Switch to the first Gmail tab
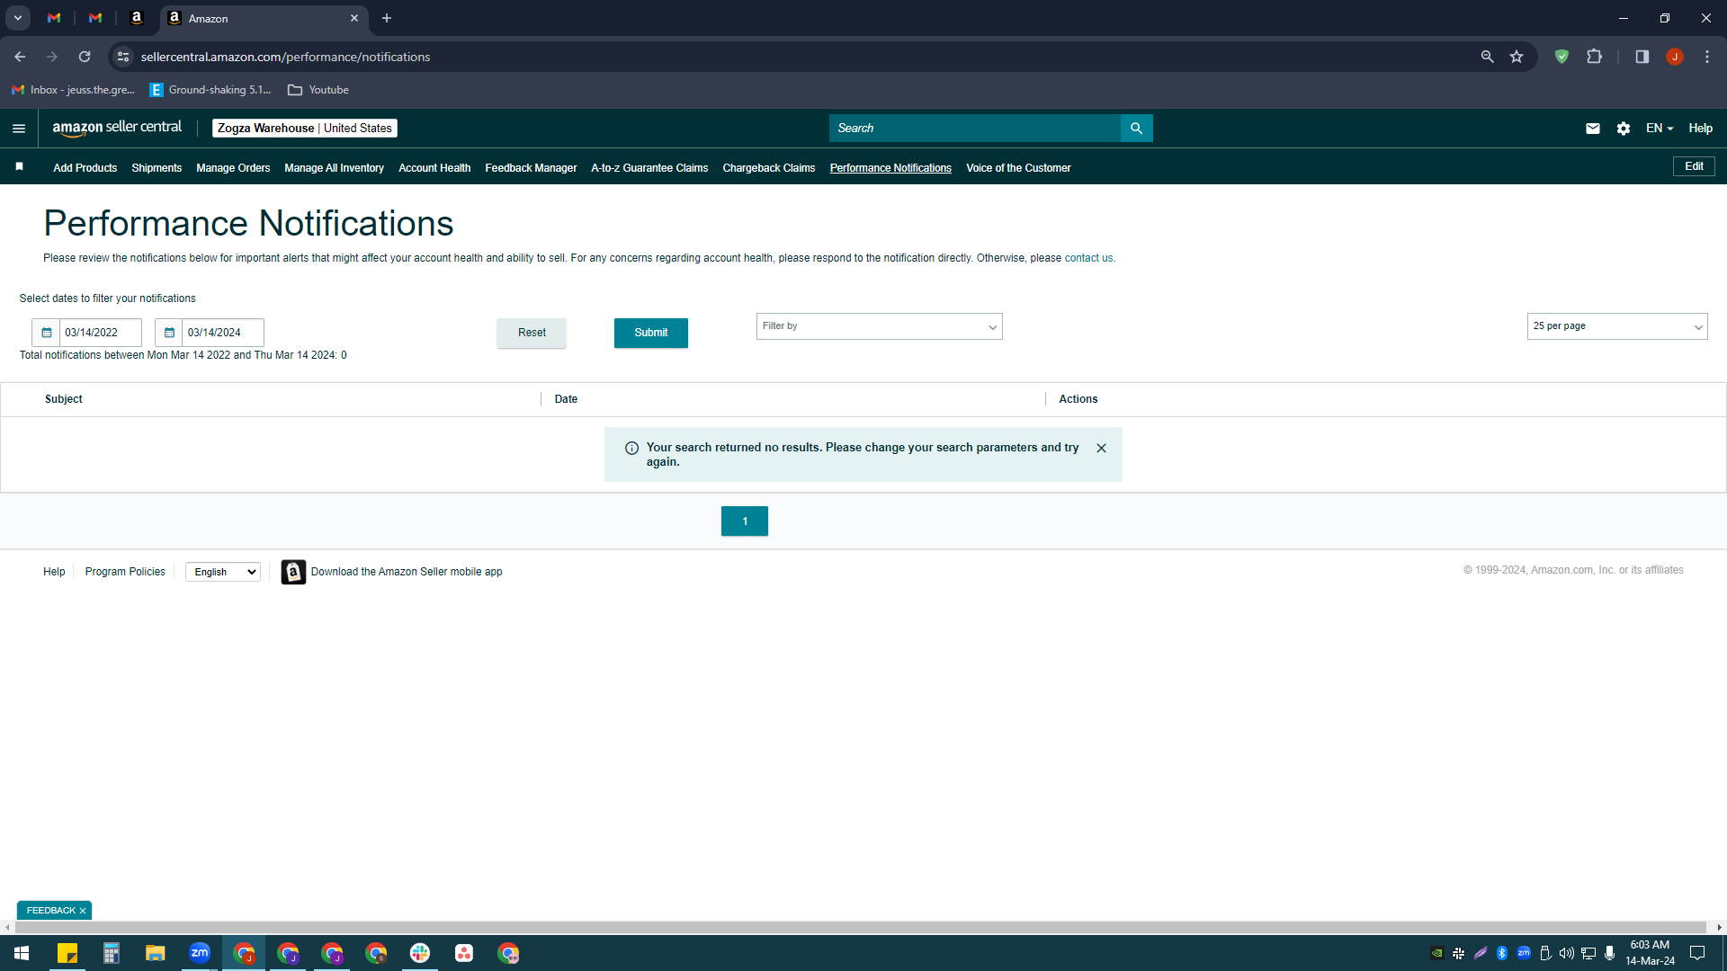The image size is (1727, 971). (x=54, y=18)
